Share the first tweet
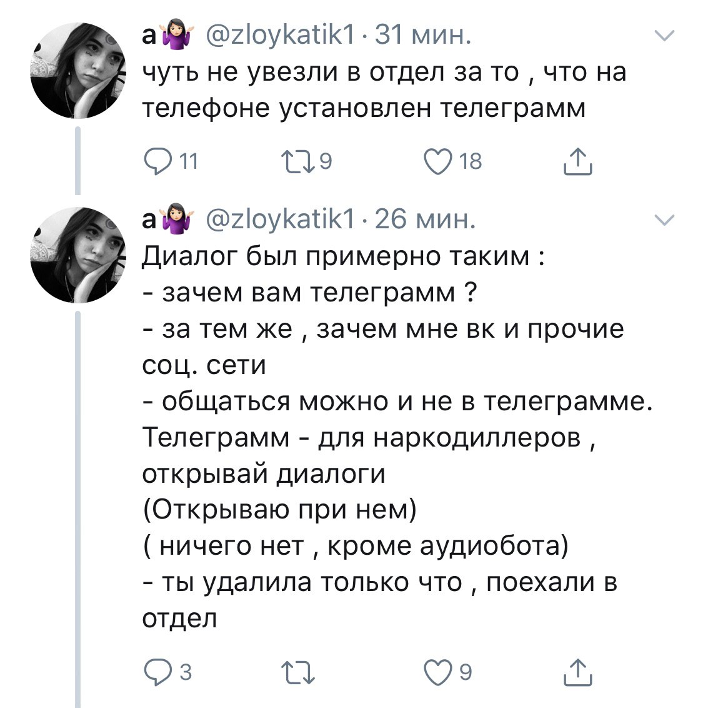 point(577,163)
